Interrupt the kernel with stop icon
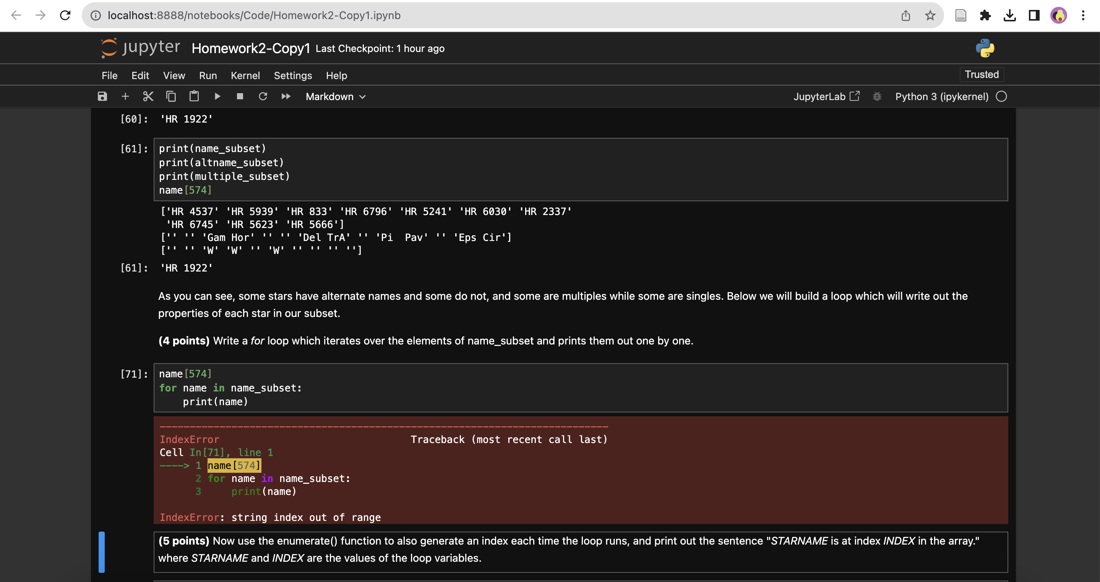1100x582 pixels. [x=240, y=97]
